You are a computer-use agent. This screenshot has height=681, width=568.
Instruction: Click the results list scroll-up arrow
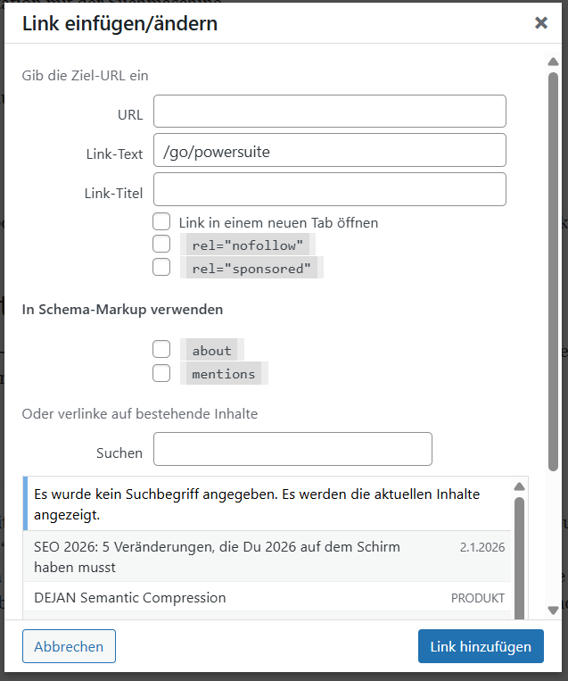pyautogui.click(x=519, y=486)
